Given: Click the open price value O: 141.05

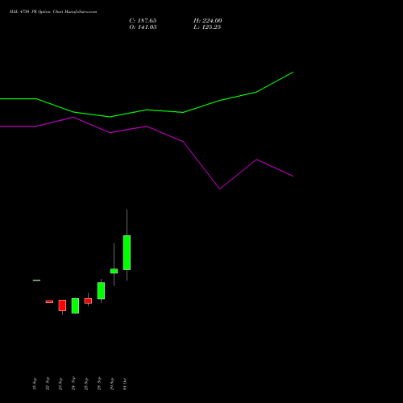Looking at the screenshot, I should tap(143, 27).
